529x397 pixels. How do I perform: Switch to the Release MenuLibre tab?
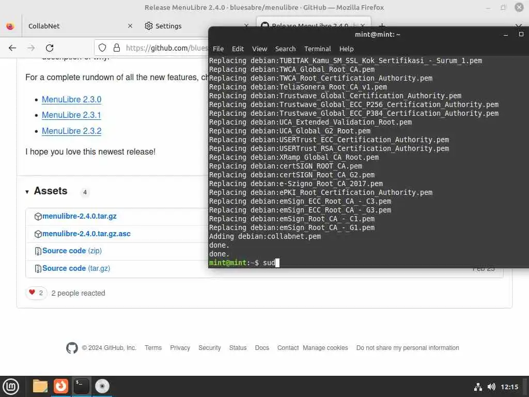[x=314, y=22]
